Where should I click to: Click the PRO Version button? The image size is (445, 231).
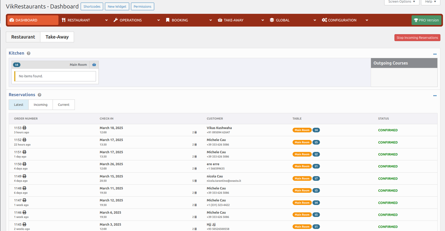point(426,20)
